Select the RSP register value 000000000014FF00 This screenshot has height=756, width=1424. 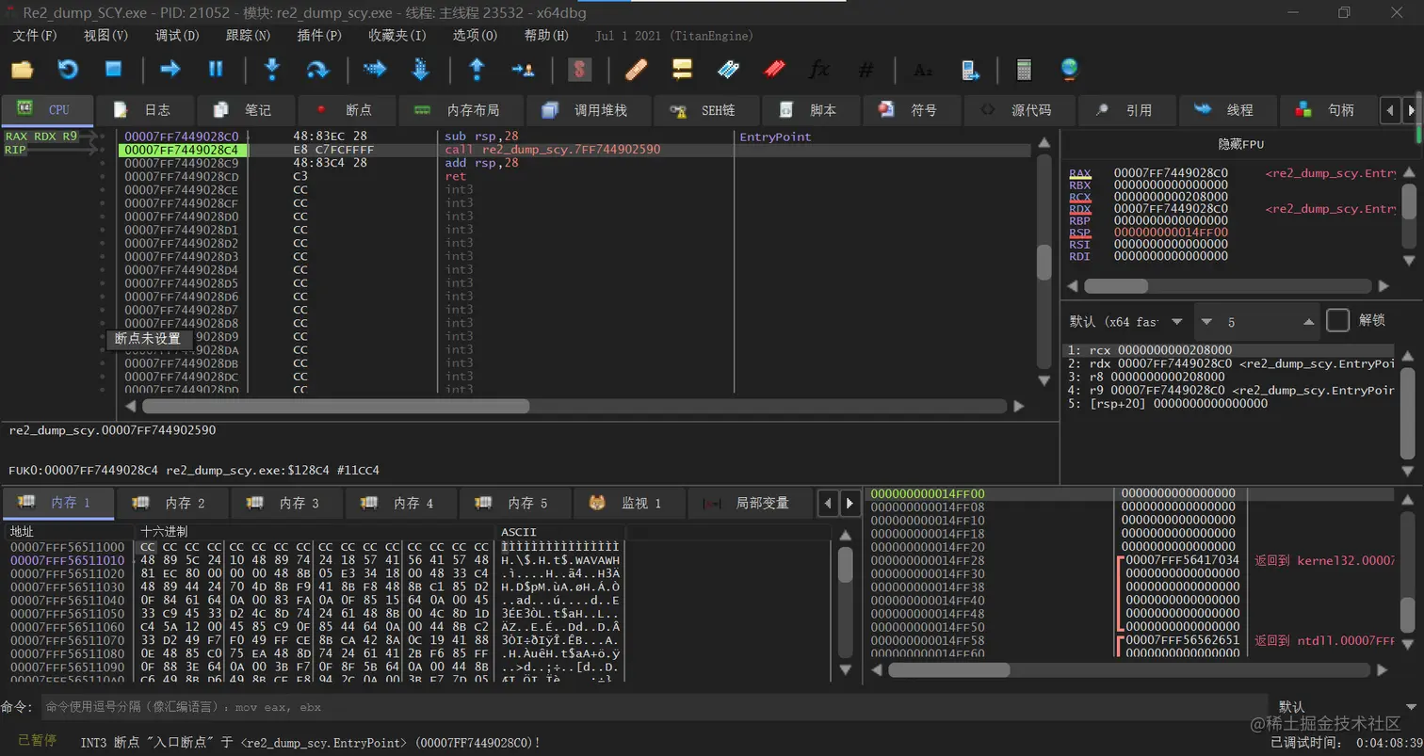(1171, 232)
